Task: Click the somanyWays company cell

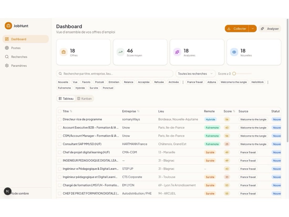Action: (x=131, y=119)
